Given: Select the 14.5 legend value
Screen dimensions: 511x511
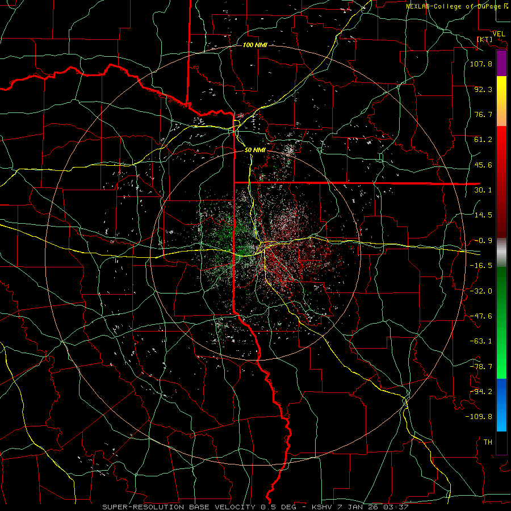Looking at the screenshot, I should point(483,215).
